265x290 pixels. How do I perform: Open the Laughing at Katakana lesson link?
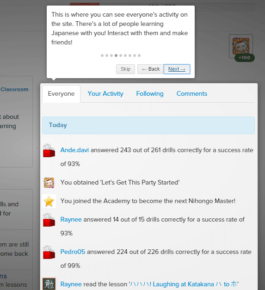[x=184, y=284]
